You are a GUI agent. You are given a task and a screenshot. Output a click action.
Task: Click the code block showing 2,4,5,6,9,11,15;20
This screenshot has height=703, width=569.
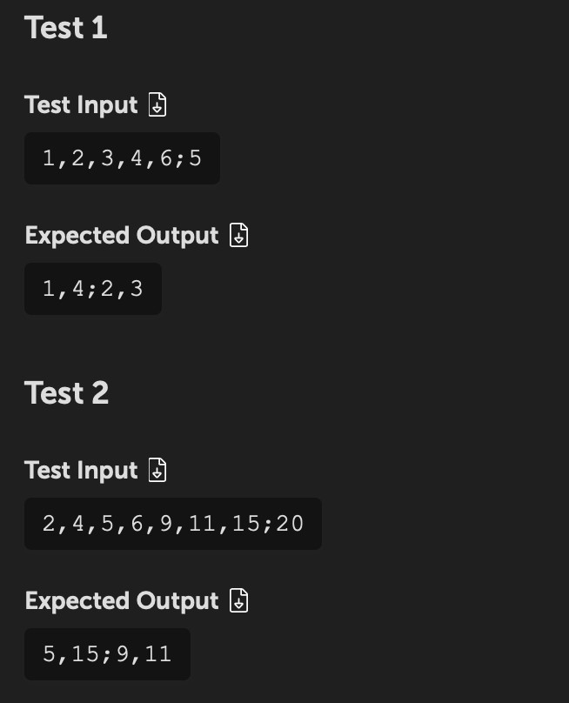pyautogui.click(x=172, y=524)
